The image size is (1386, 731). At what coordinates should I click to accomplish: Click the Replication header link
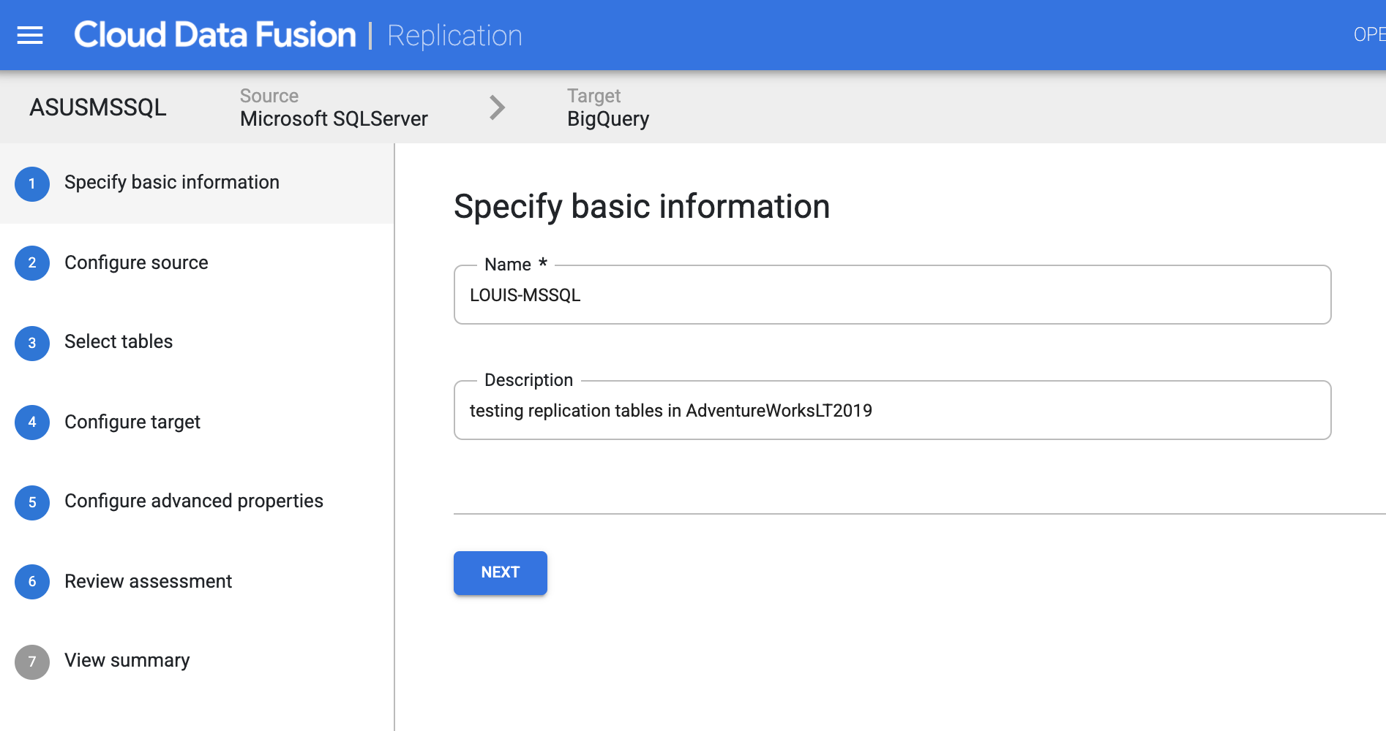(x=454, y=36)
